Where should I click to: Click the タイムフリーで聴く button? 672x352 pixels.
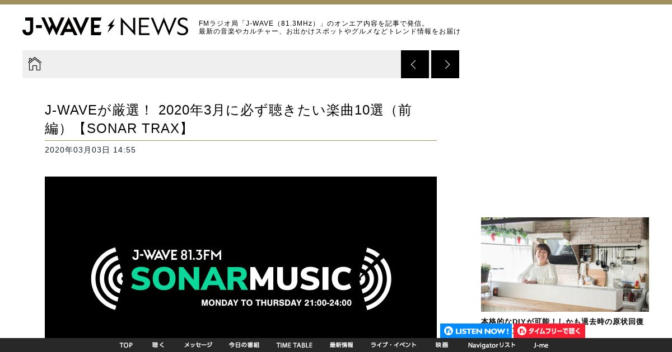click(x=549, y=331)
